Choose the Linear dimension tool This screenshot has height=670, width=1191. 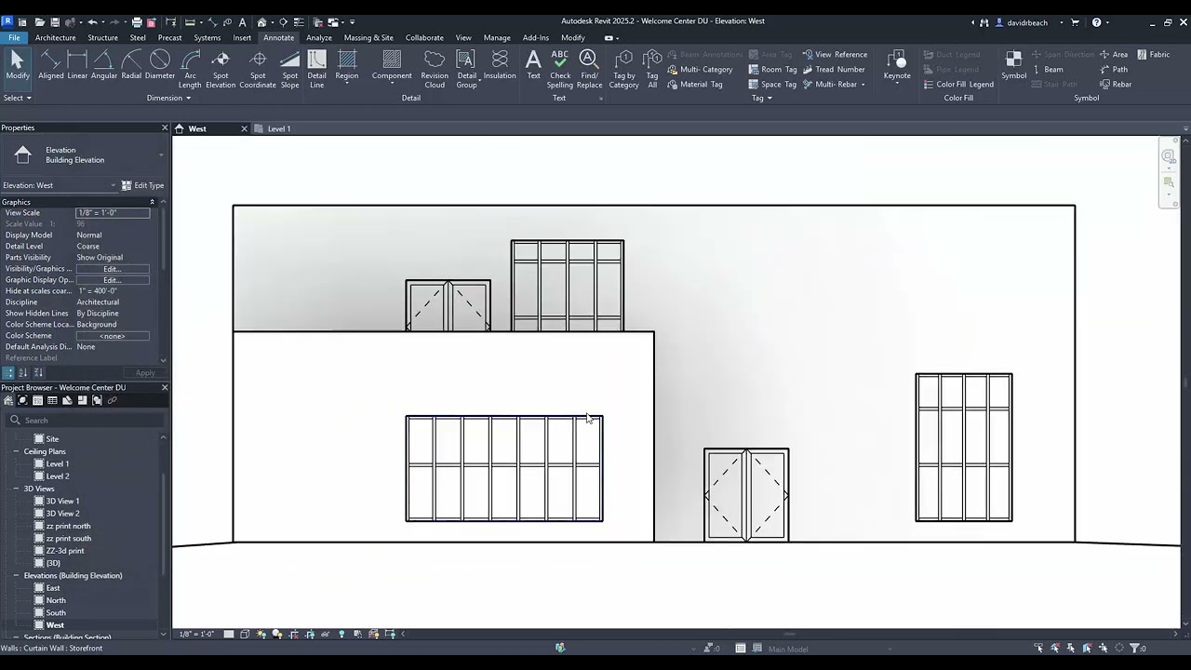77,65
